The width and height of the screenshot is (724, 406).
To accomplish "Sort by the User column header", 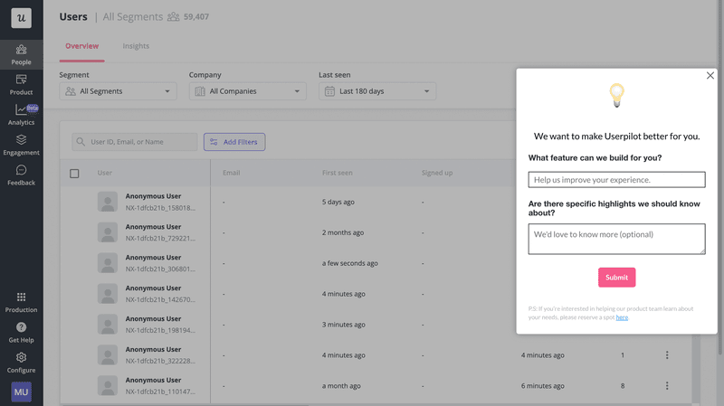I will click(x=105, y=173).
